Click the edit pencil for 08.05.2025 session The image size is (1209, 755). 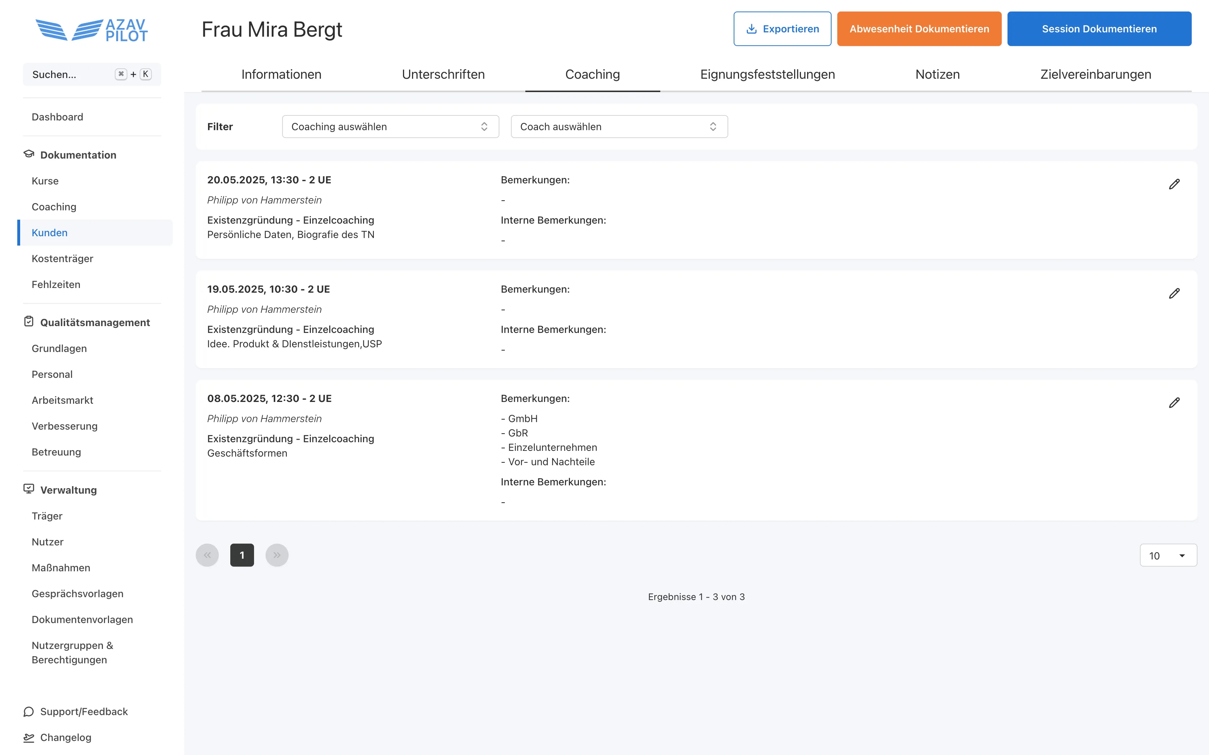click(1174, 403)
